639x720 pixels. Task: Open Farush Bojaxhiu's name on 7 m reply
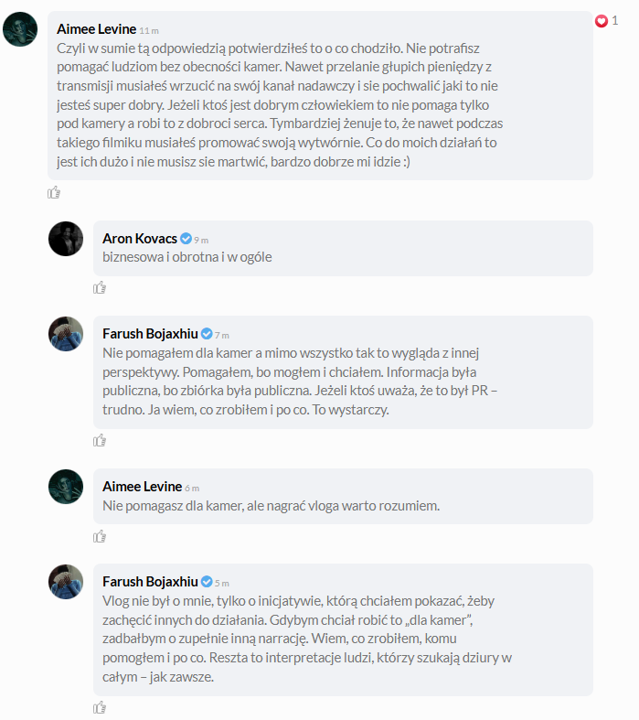pos(150,334)
